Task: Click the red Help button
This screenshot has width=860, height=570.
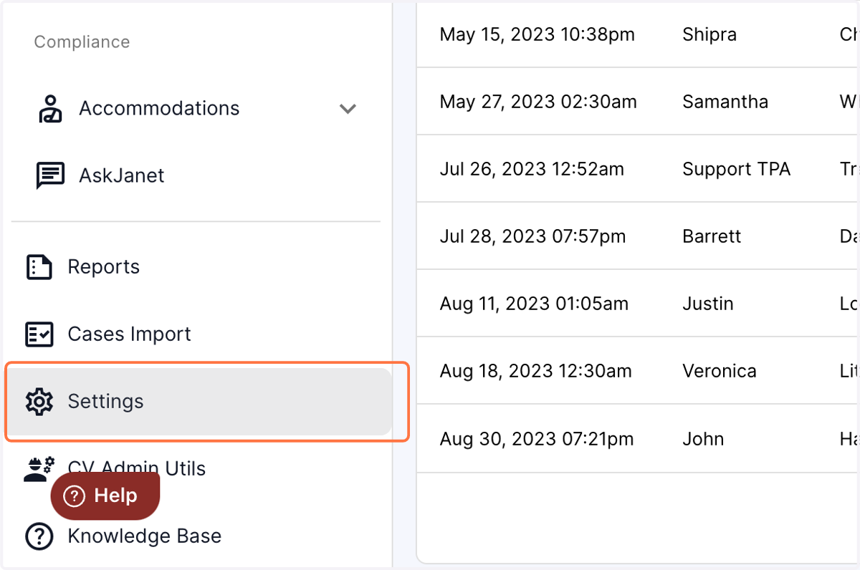Action: pyautogui.click(x=105, y=496)
